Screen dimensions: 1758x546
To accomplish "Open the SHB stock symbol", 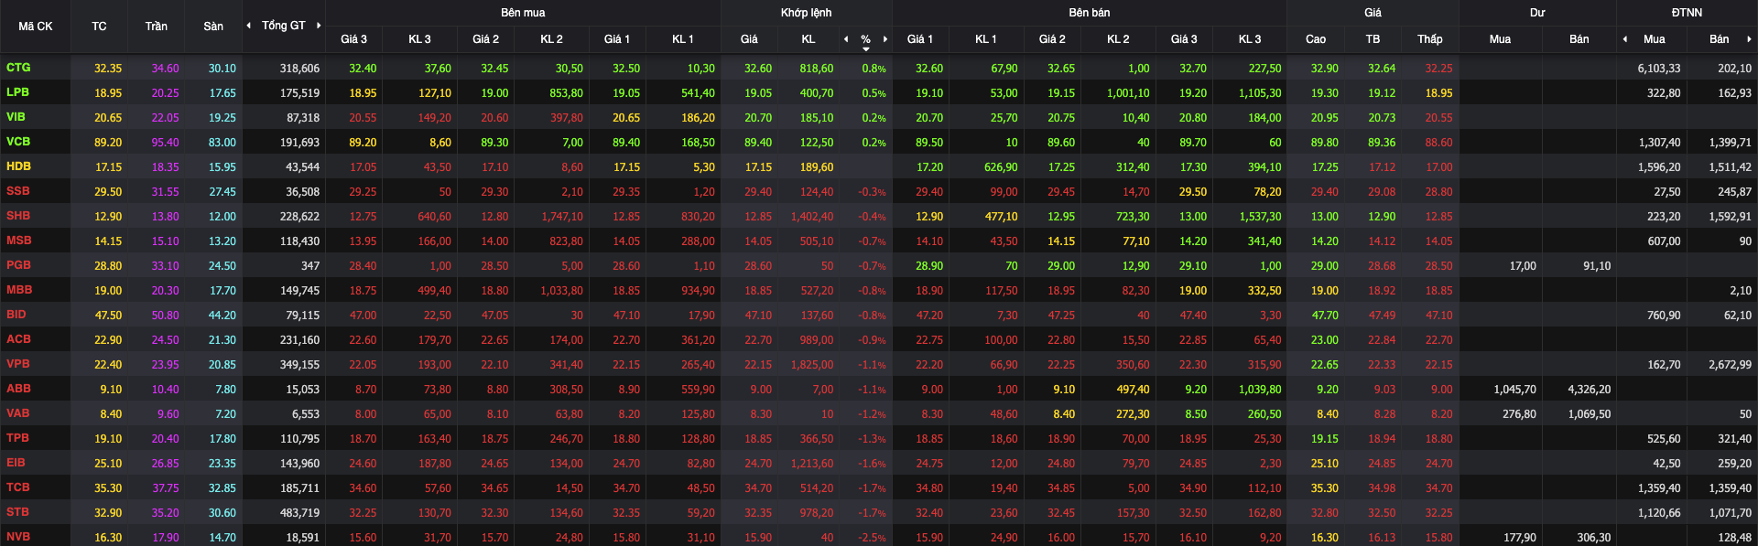I will tap(18, 216).
